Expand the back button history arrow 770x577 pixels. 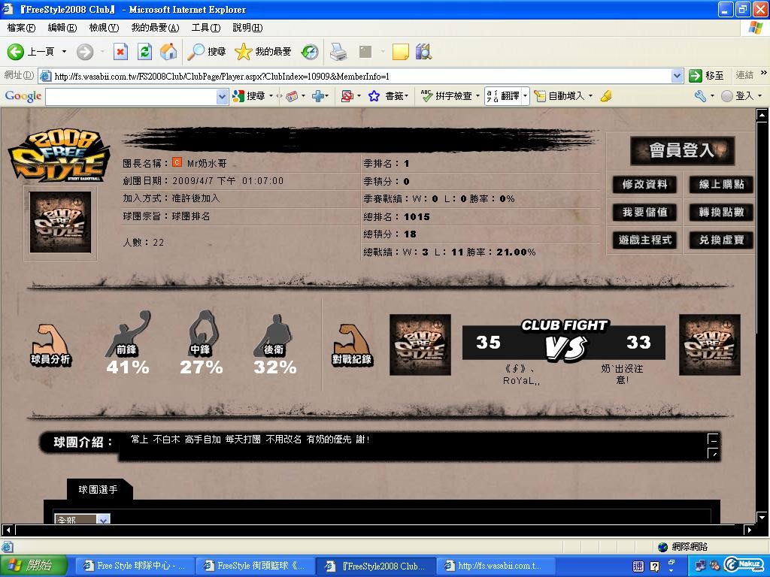(64, 52)
